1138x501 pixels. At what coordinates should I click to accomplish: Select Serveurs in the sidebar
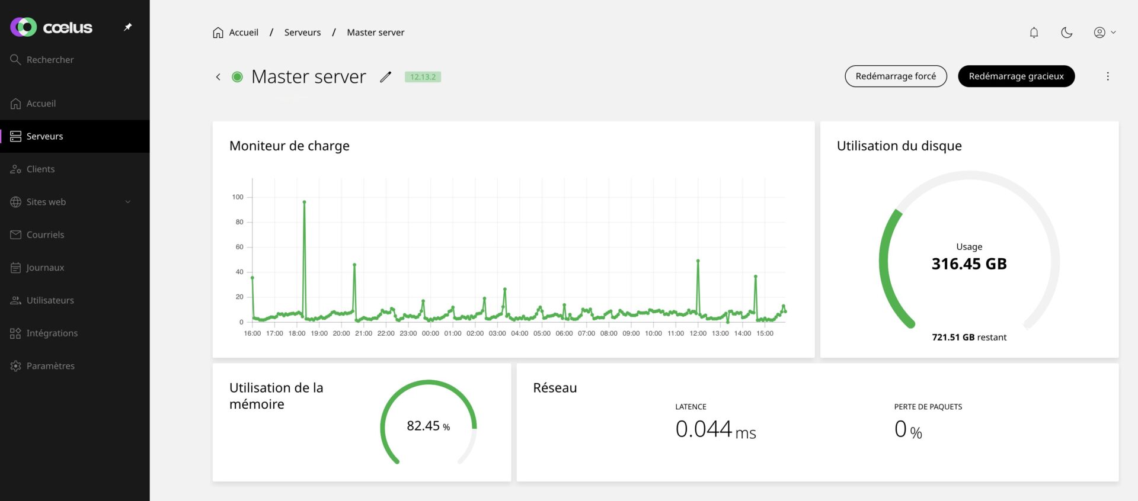pyautogui.click(x=75, y=136)
